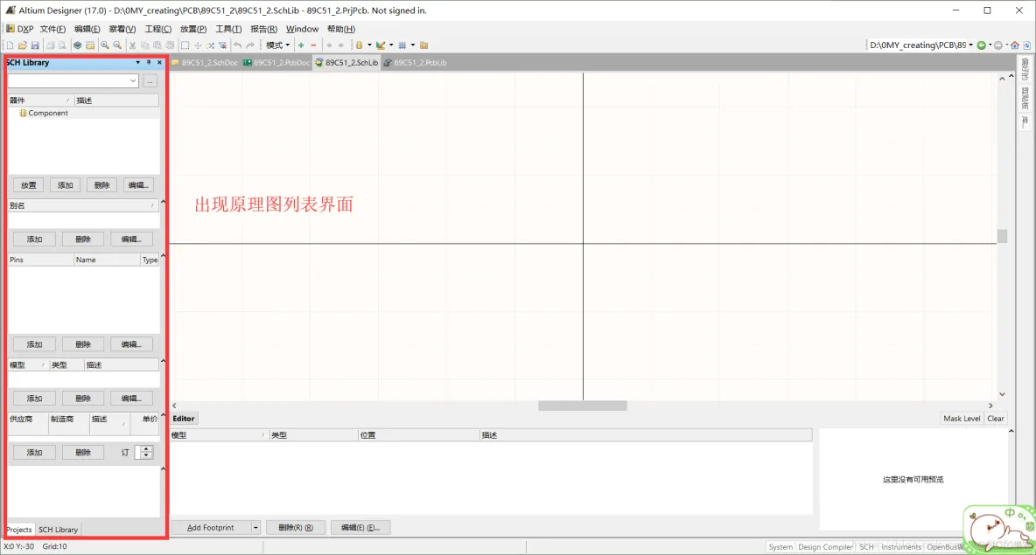Screen dimensions: 1036x555
Task: Open the Add Footprint dropdown arrow
Action: [255, 527]
